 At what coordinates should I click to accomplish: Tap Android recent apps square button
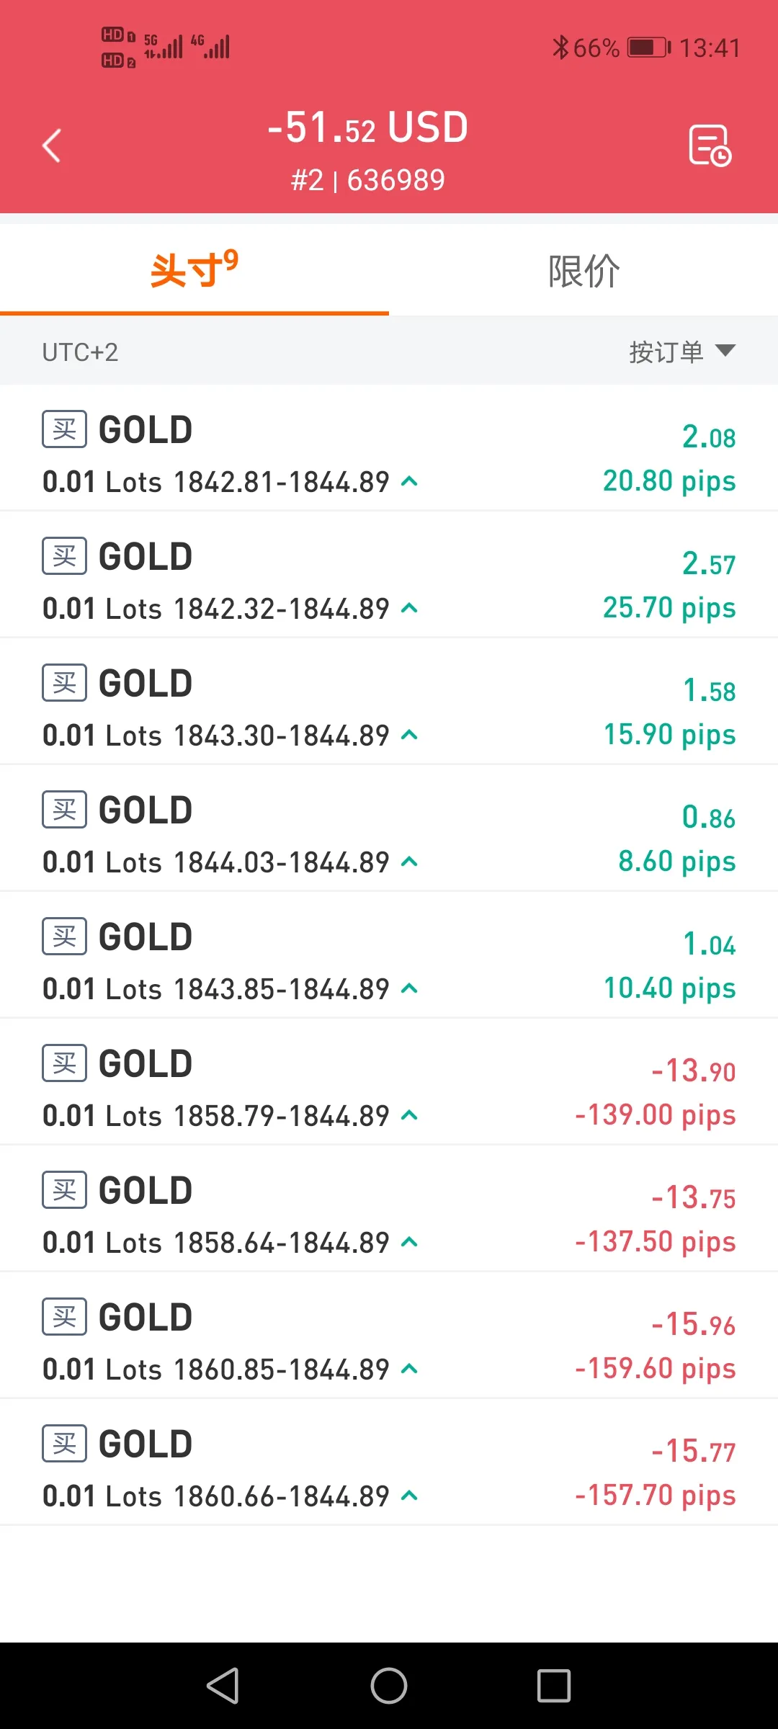(554, 1686)
